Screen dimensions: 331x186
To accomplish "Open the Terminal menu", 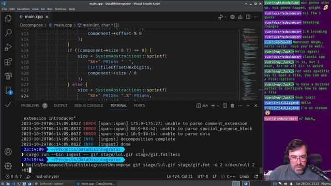I will [x=61, y=9].
